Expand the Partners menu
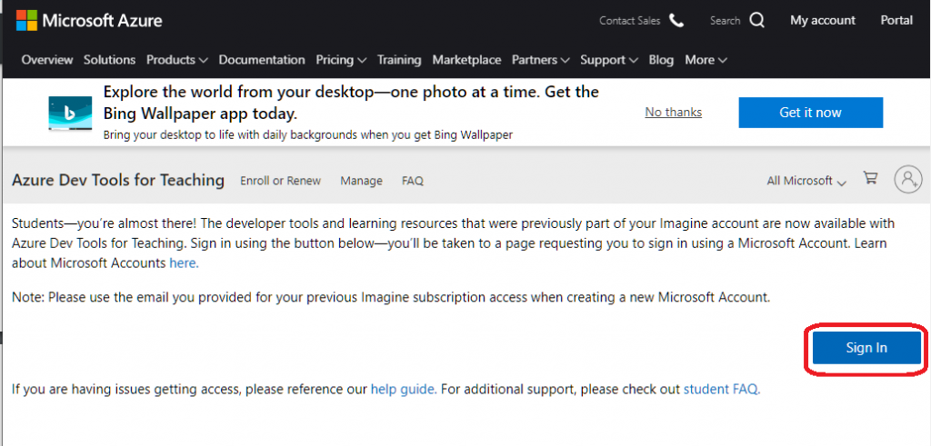This screenshot has height=446, width=931. pyautogui.click(x=540, y=60)
